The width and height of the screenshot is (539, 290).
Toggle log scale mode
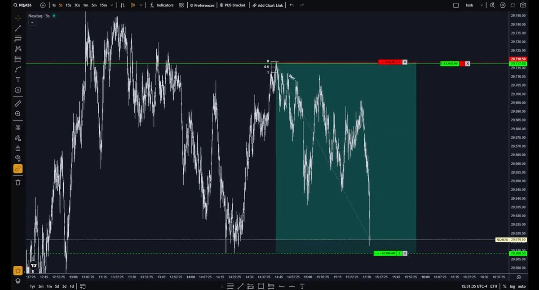coord(512,286)
